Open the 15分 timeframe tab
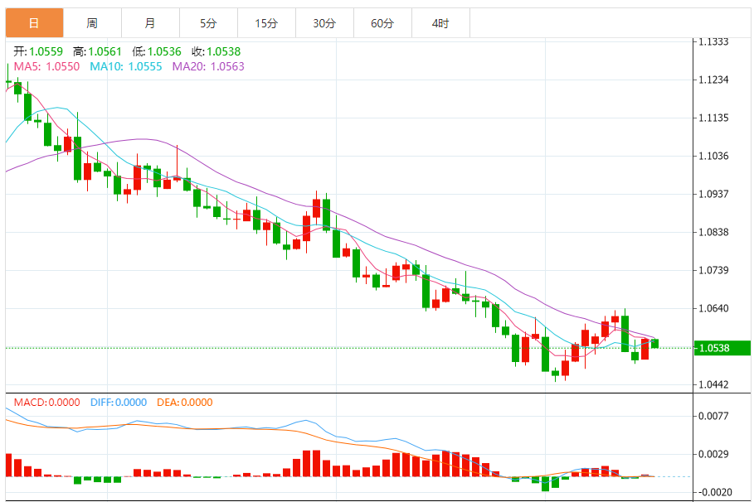Screen dimensions: 754x502 coord(266,23)
